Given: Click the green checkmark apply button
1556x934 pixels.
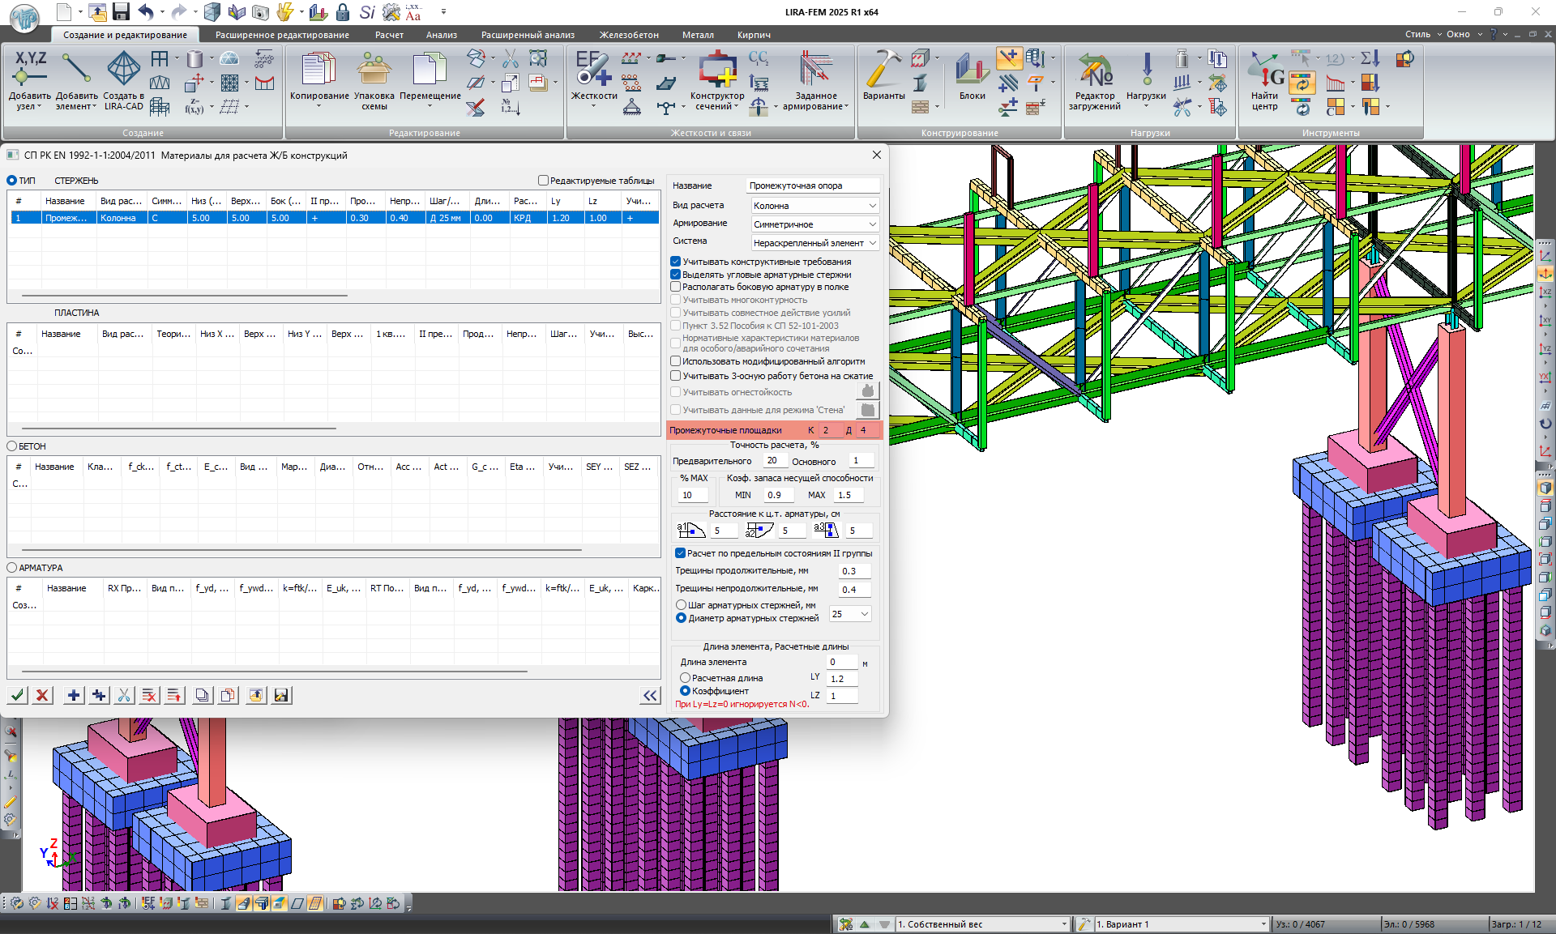Looking at the screenshot, I should click(x=18, y=695).
